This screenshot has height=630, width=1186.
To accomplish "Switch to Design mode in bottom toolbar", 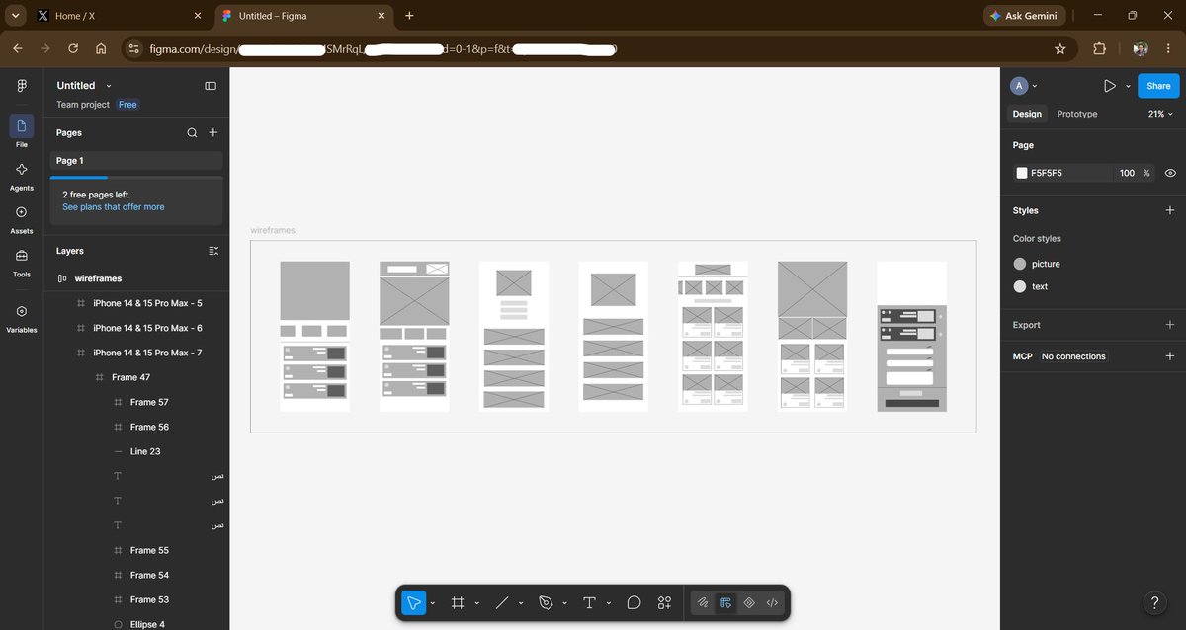I will 725,602.
